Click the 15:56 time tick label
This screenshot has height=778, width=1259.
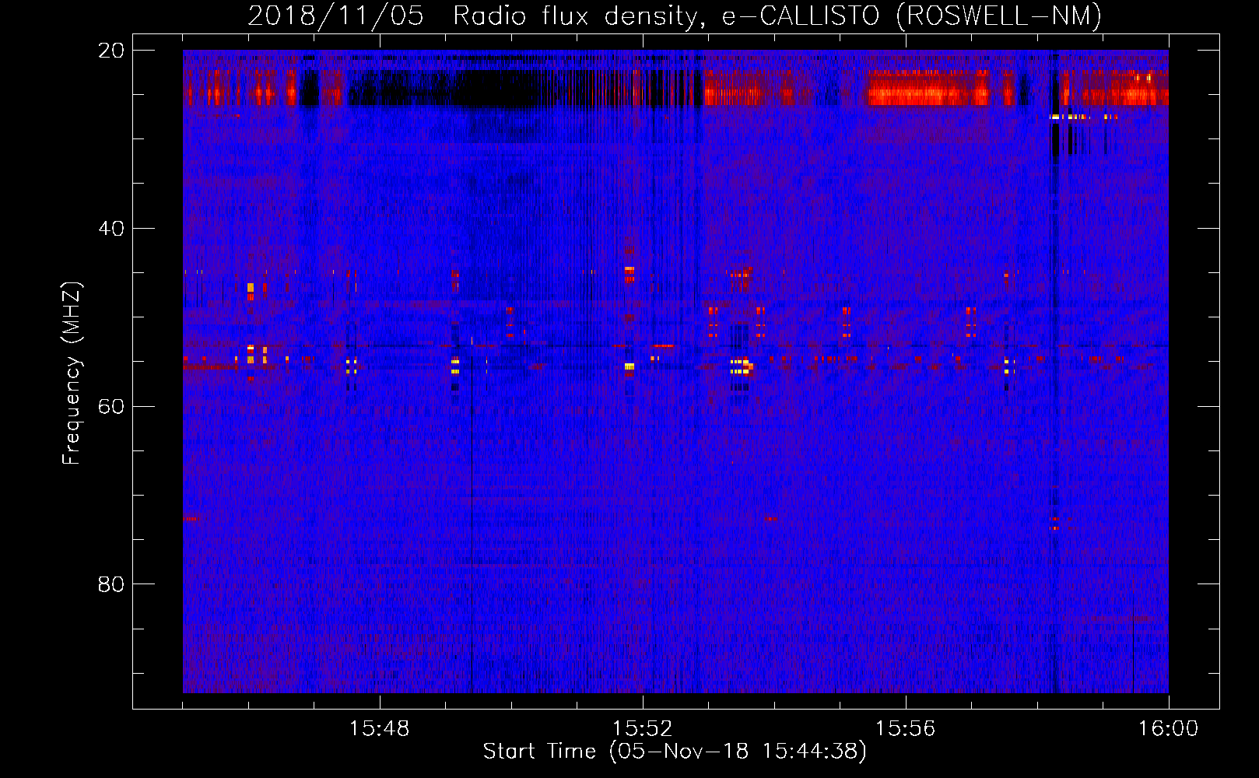pos(905,729)
